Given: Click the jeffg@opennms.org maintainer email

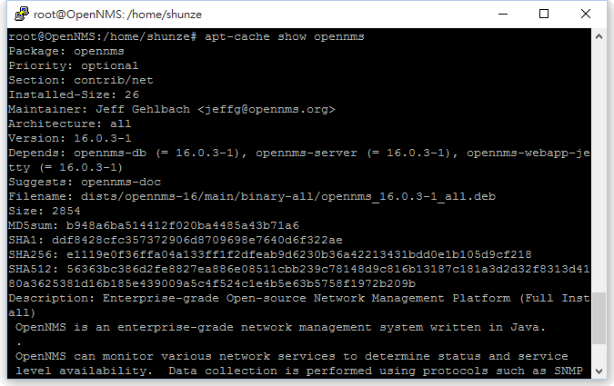Looking at the screenshot, I should click(267, 110).
